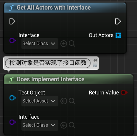Click the Chinese comment text field
This screenshot has height=136, width=137.
(48, 63)
